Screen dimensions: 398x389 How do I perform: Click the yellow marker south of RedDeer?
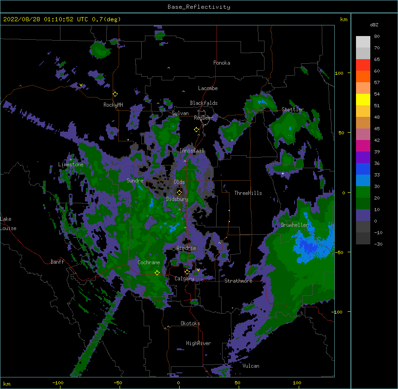(x=197, y=130)
